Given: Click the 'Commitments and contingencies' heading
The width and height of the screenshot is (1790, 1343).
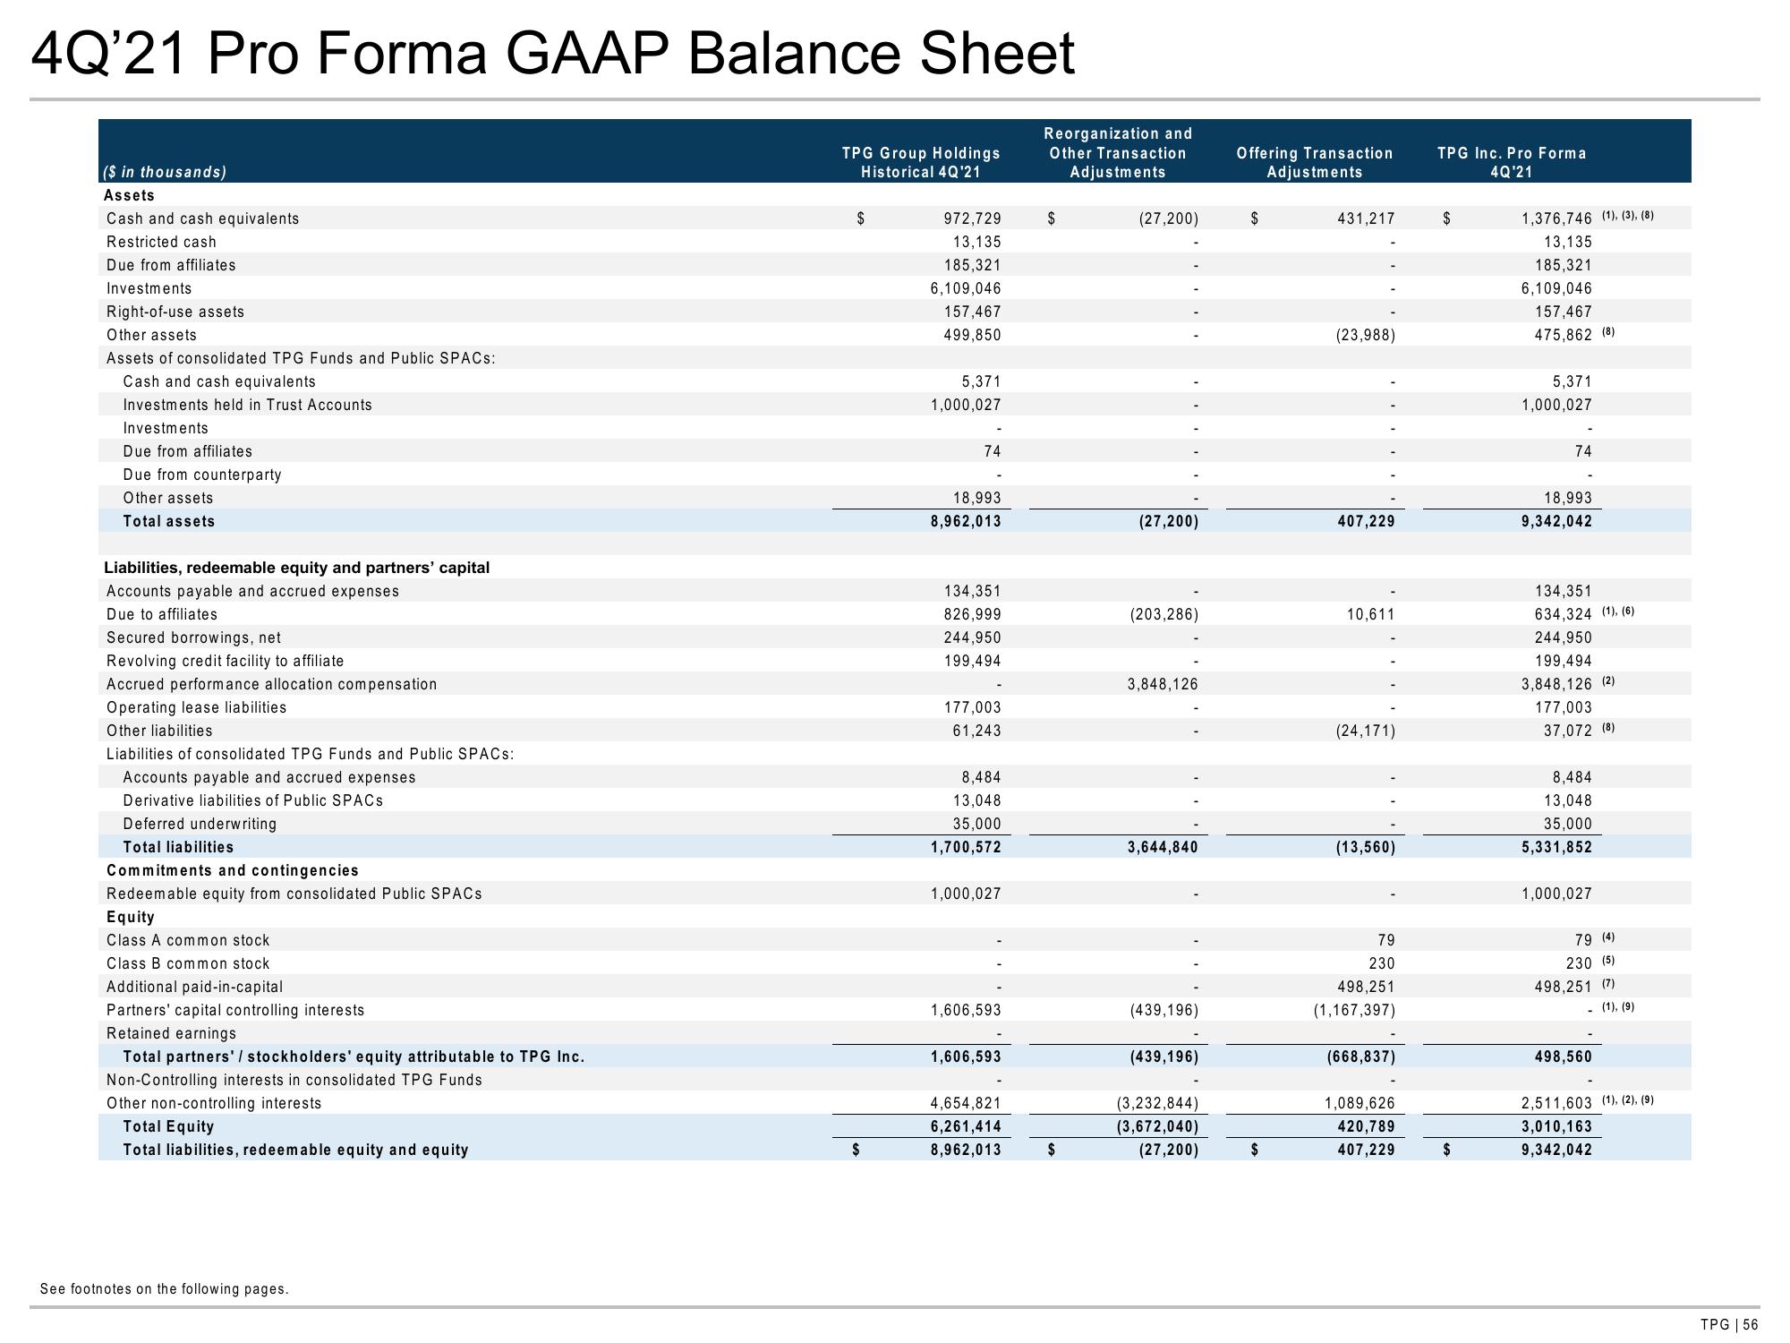Looking at the screenshot, I should 233,870.
